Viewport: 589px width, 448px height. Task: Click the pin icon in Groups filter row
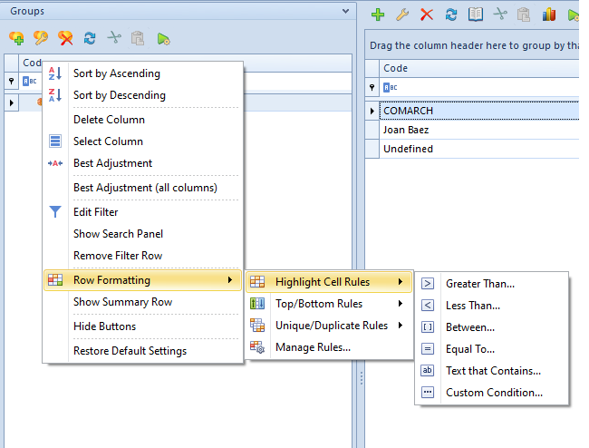[11, 81]
